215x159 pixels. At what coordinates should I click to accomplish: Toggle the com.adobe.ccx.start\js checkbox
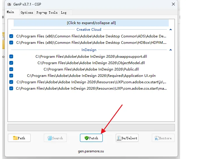11,82
